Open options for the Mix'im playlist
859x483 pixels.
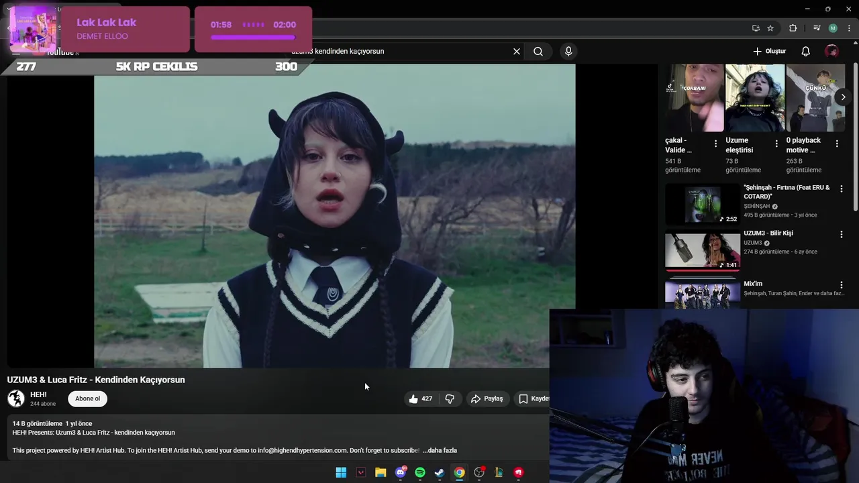click(841, 285)
